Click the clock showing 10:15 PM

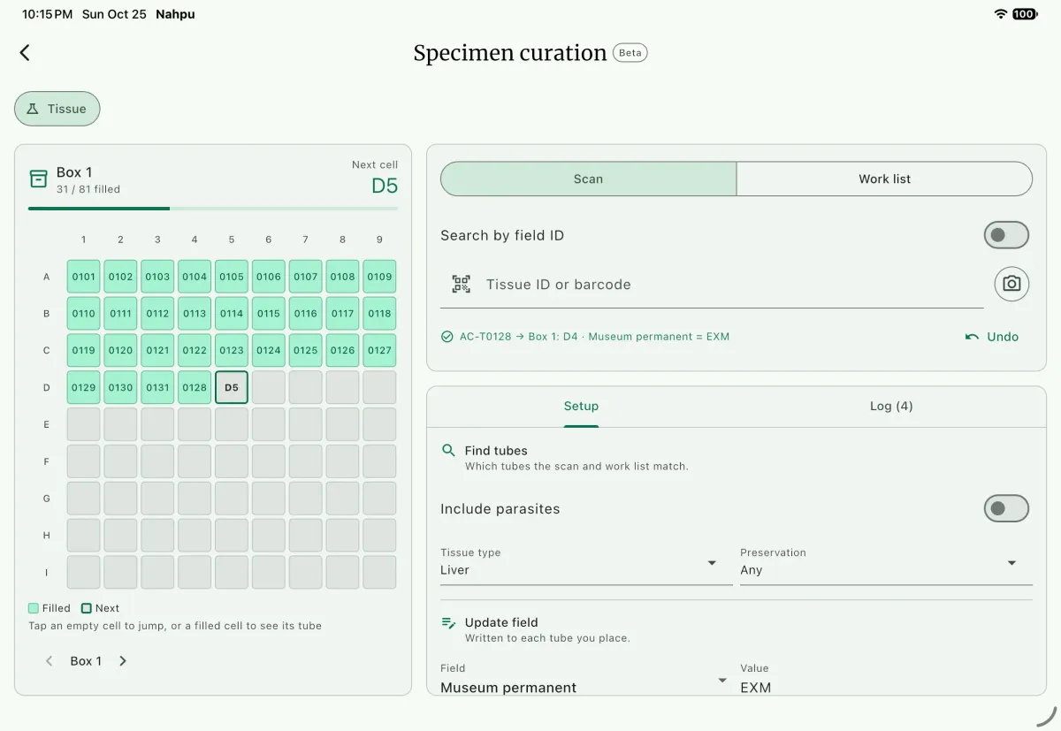(47, 14)
